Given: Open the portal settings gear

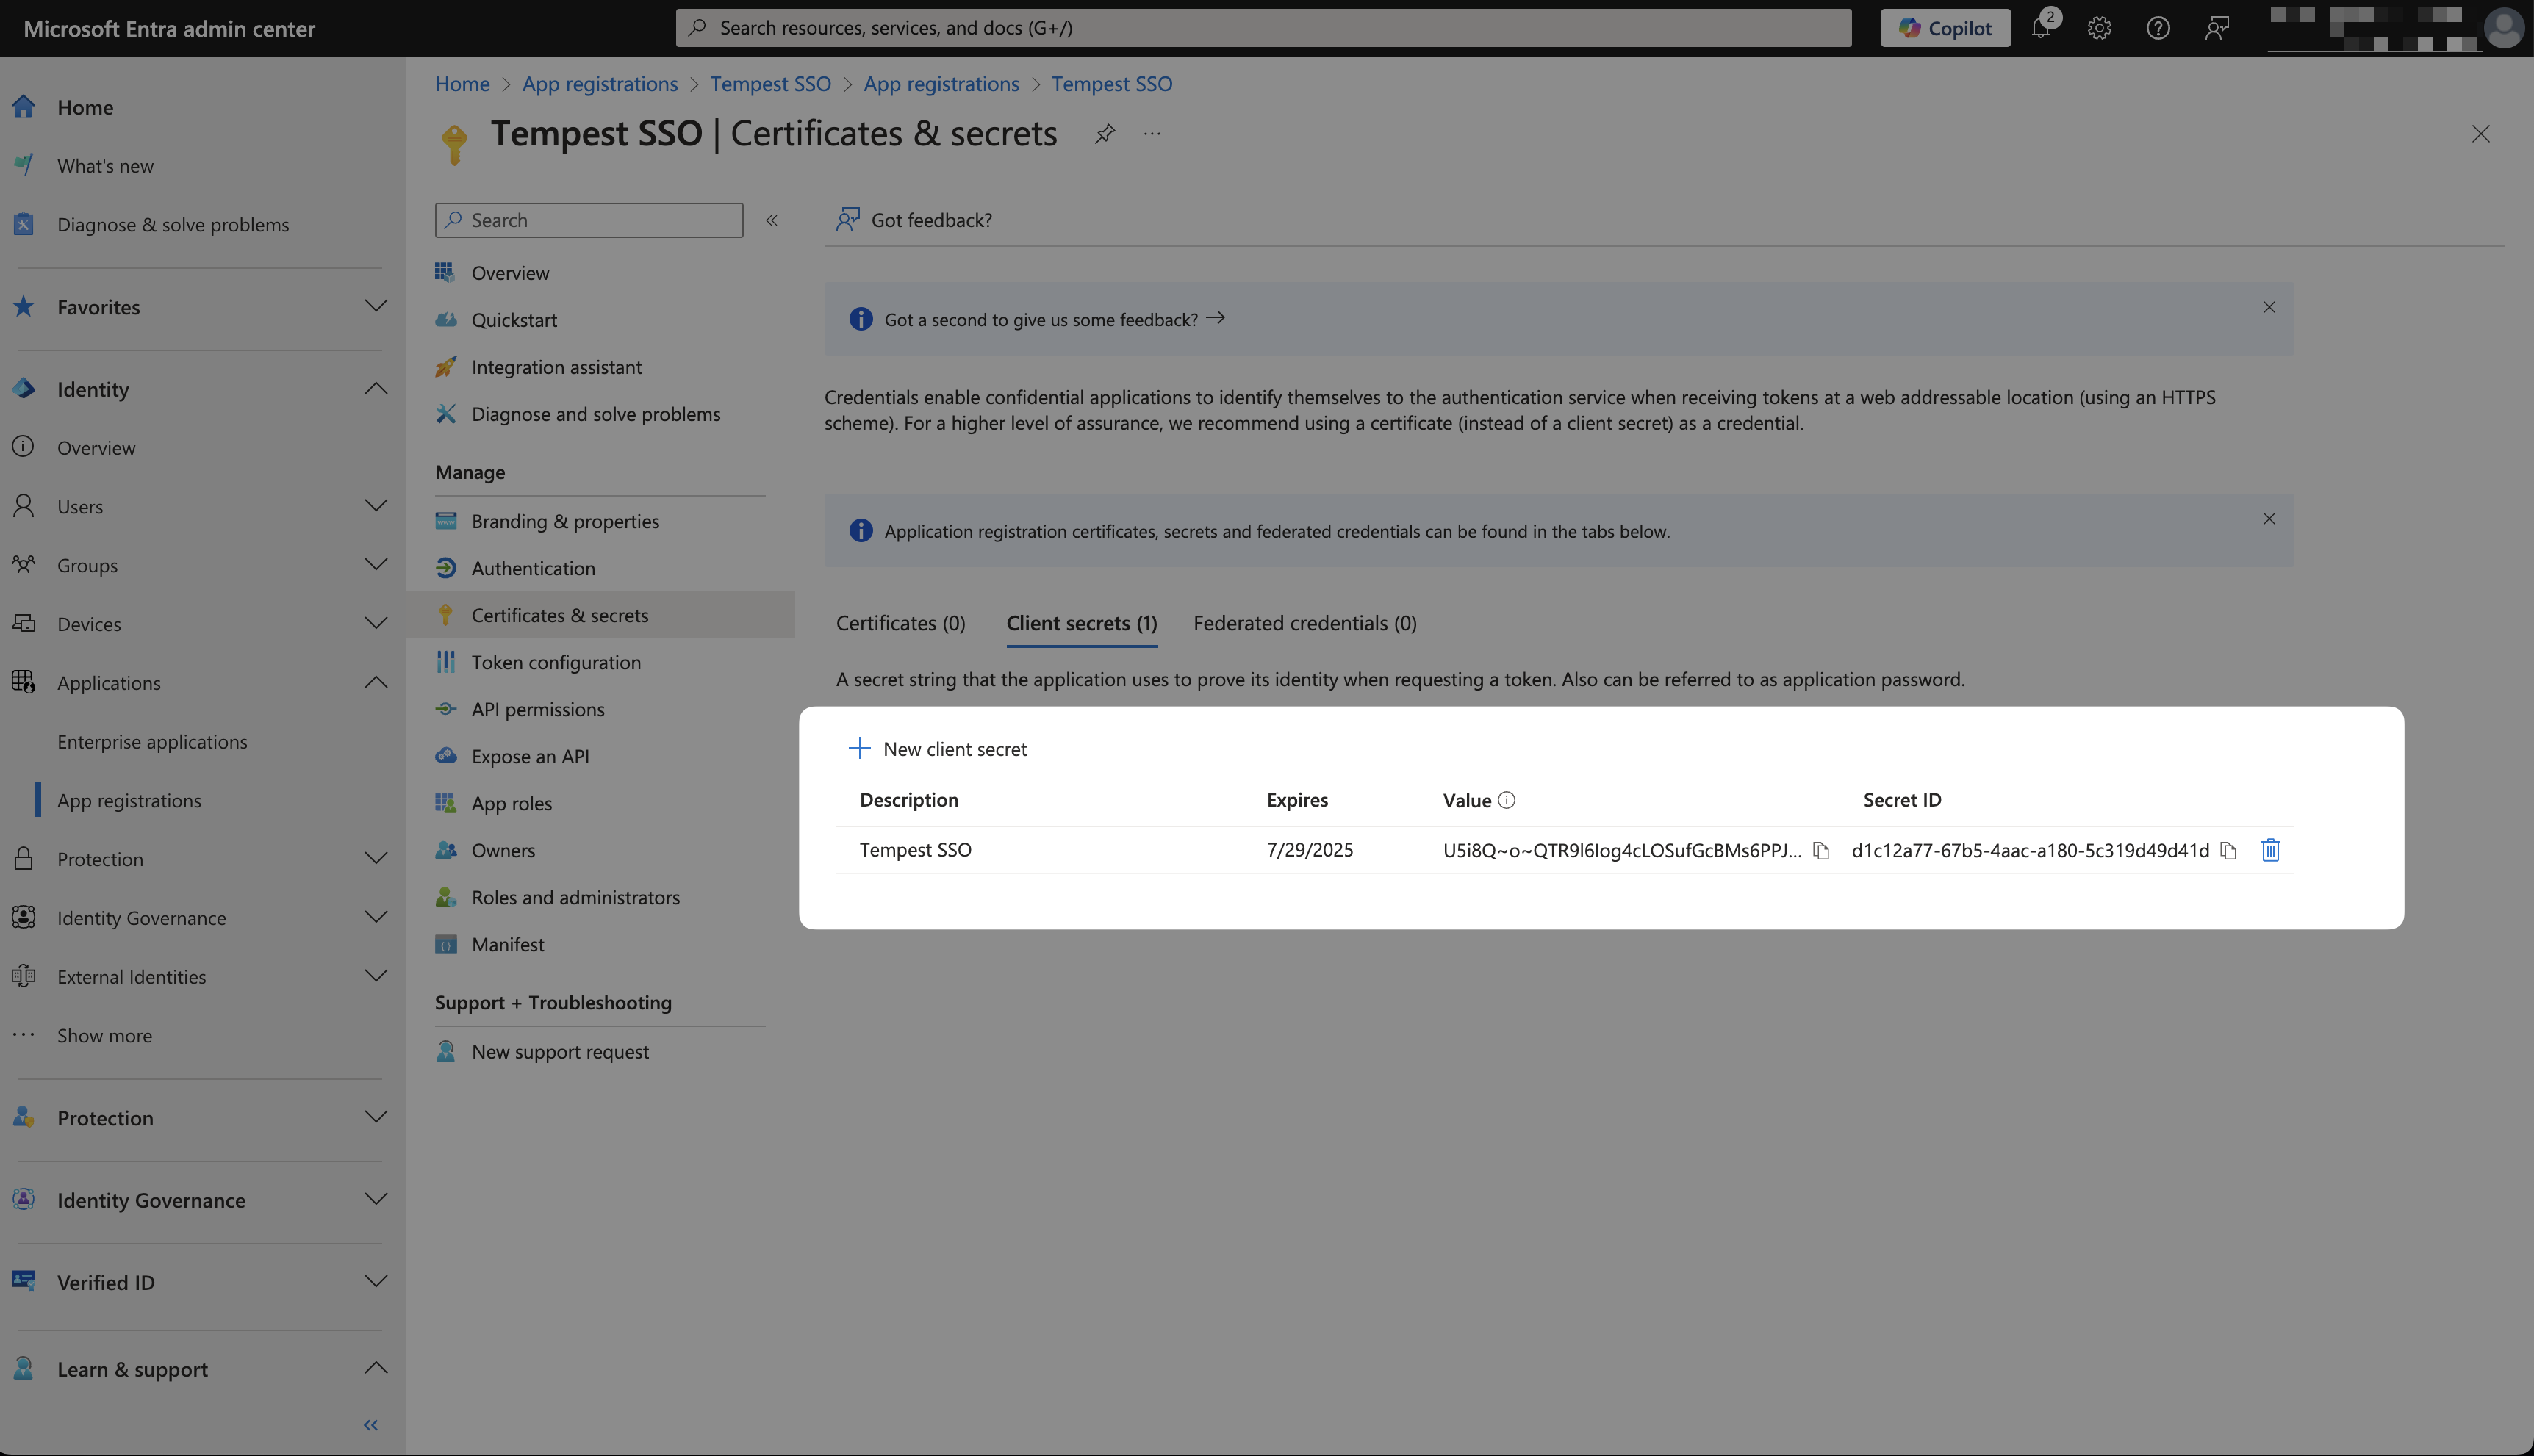Looking at the screenshot, I should click(2099, 28).
